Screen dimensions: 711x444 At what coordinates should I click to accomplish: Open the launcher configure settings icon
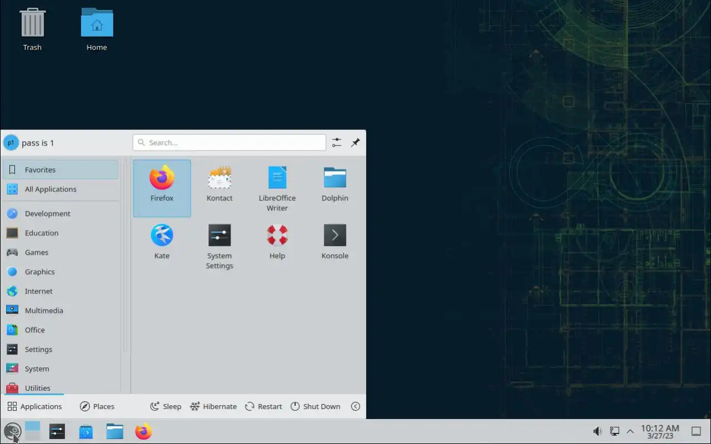[x=337, y=143]
